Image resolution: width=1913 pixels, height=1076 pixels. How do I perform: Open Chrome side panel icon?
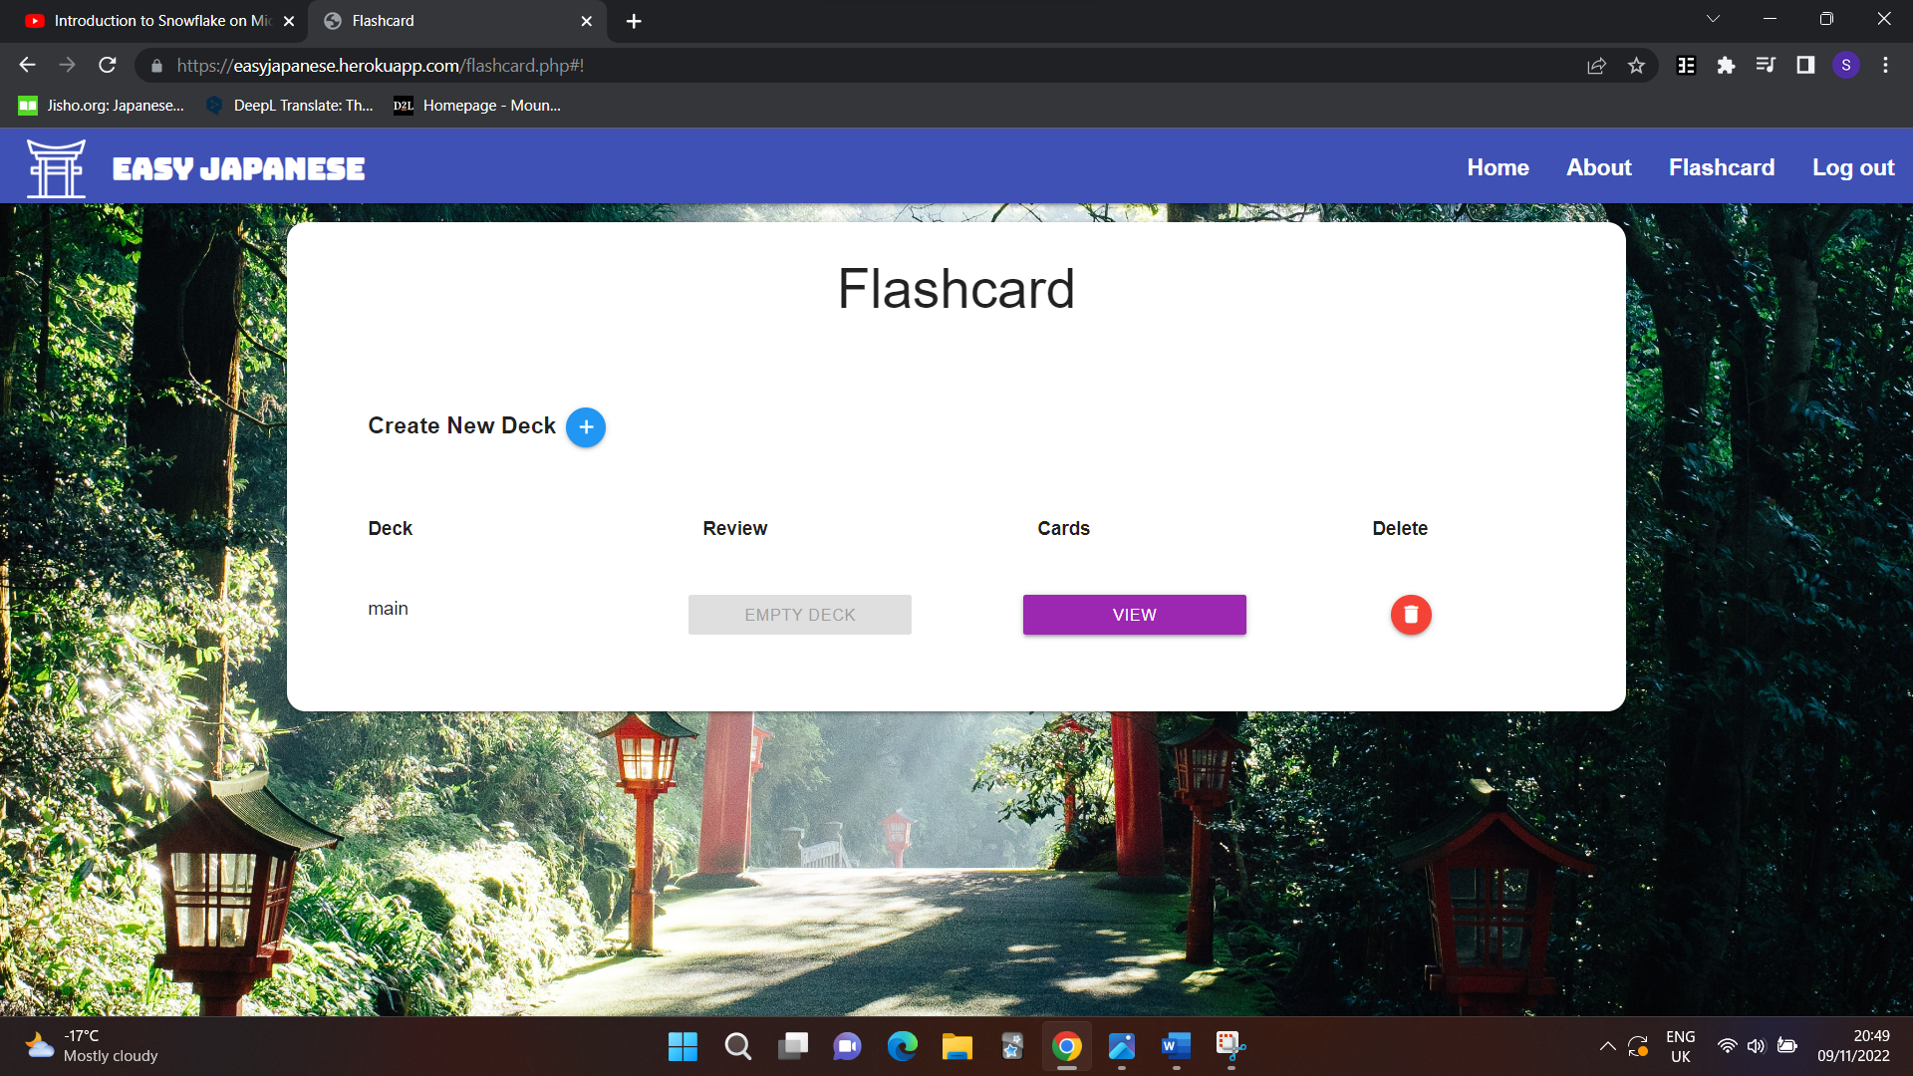tap(1805, 66)
